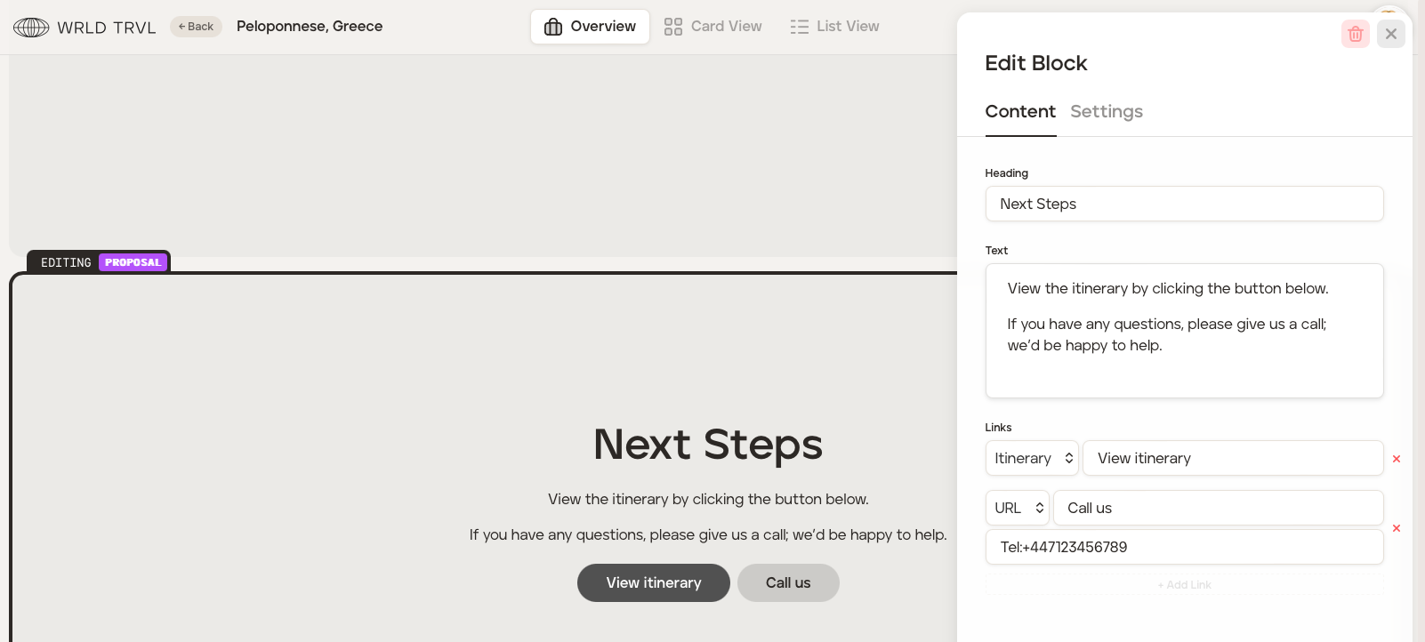Click the Add Link option
The height and width of the screenshot is (642, 1425).
1184,585
